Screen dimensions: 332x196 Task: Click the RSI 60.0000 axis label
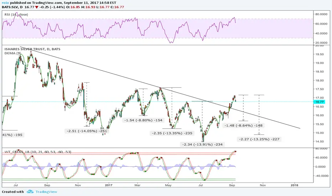click(321, 24)
